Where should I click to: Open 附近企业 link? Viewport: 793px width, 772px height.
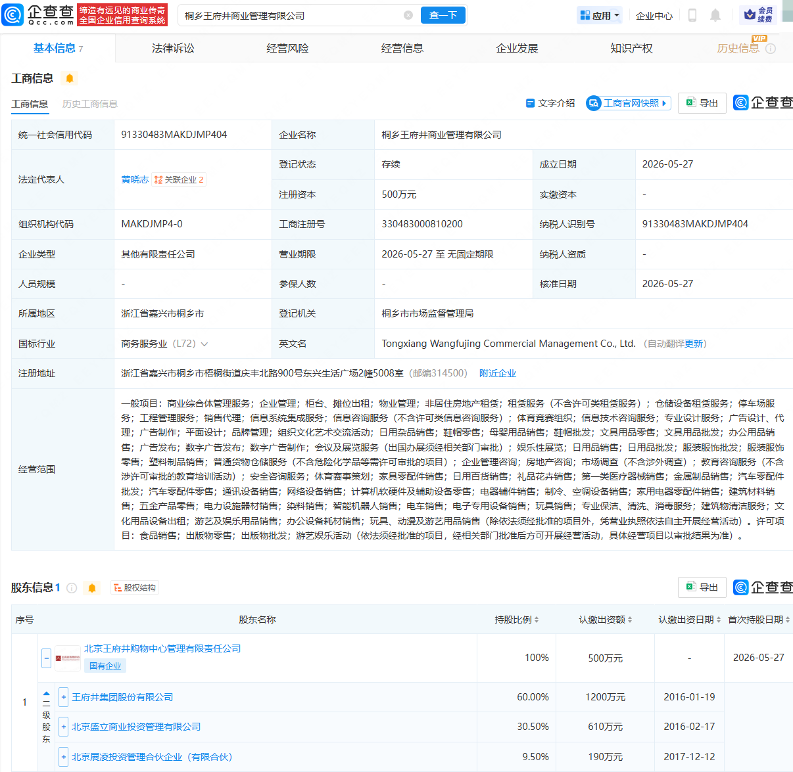click(498, 373)
